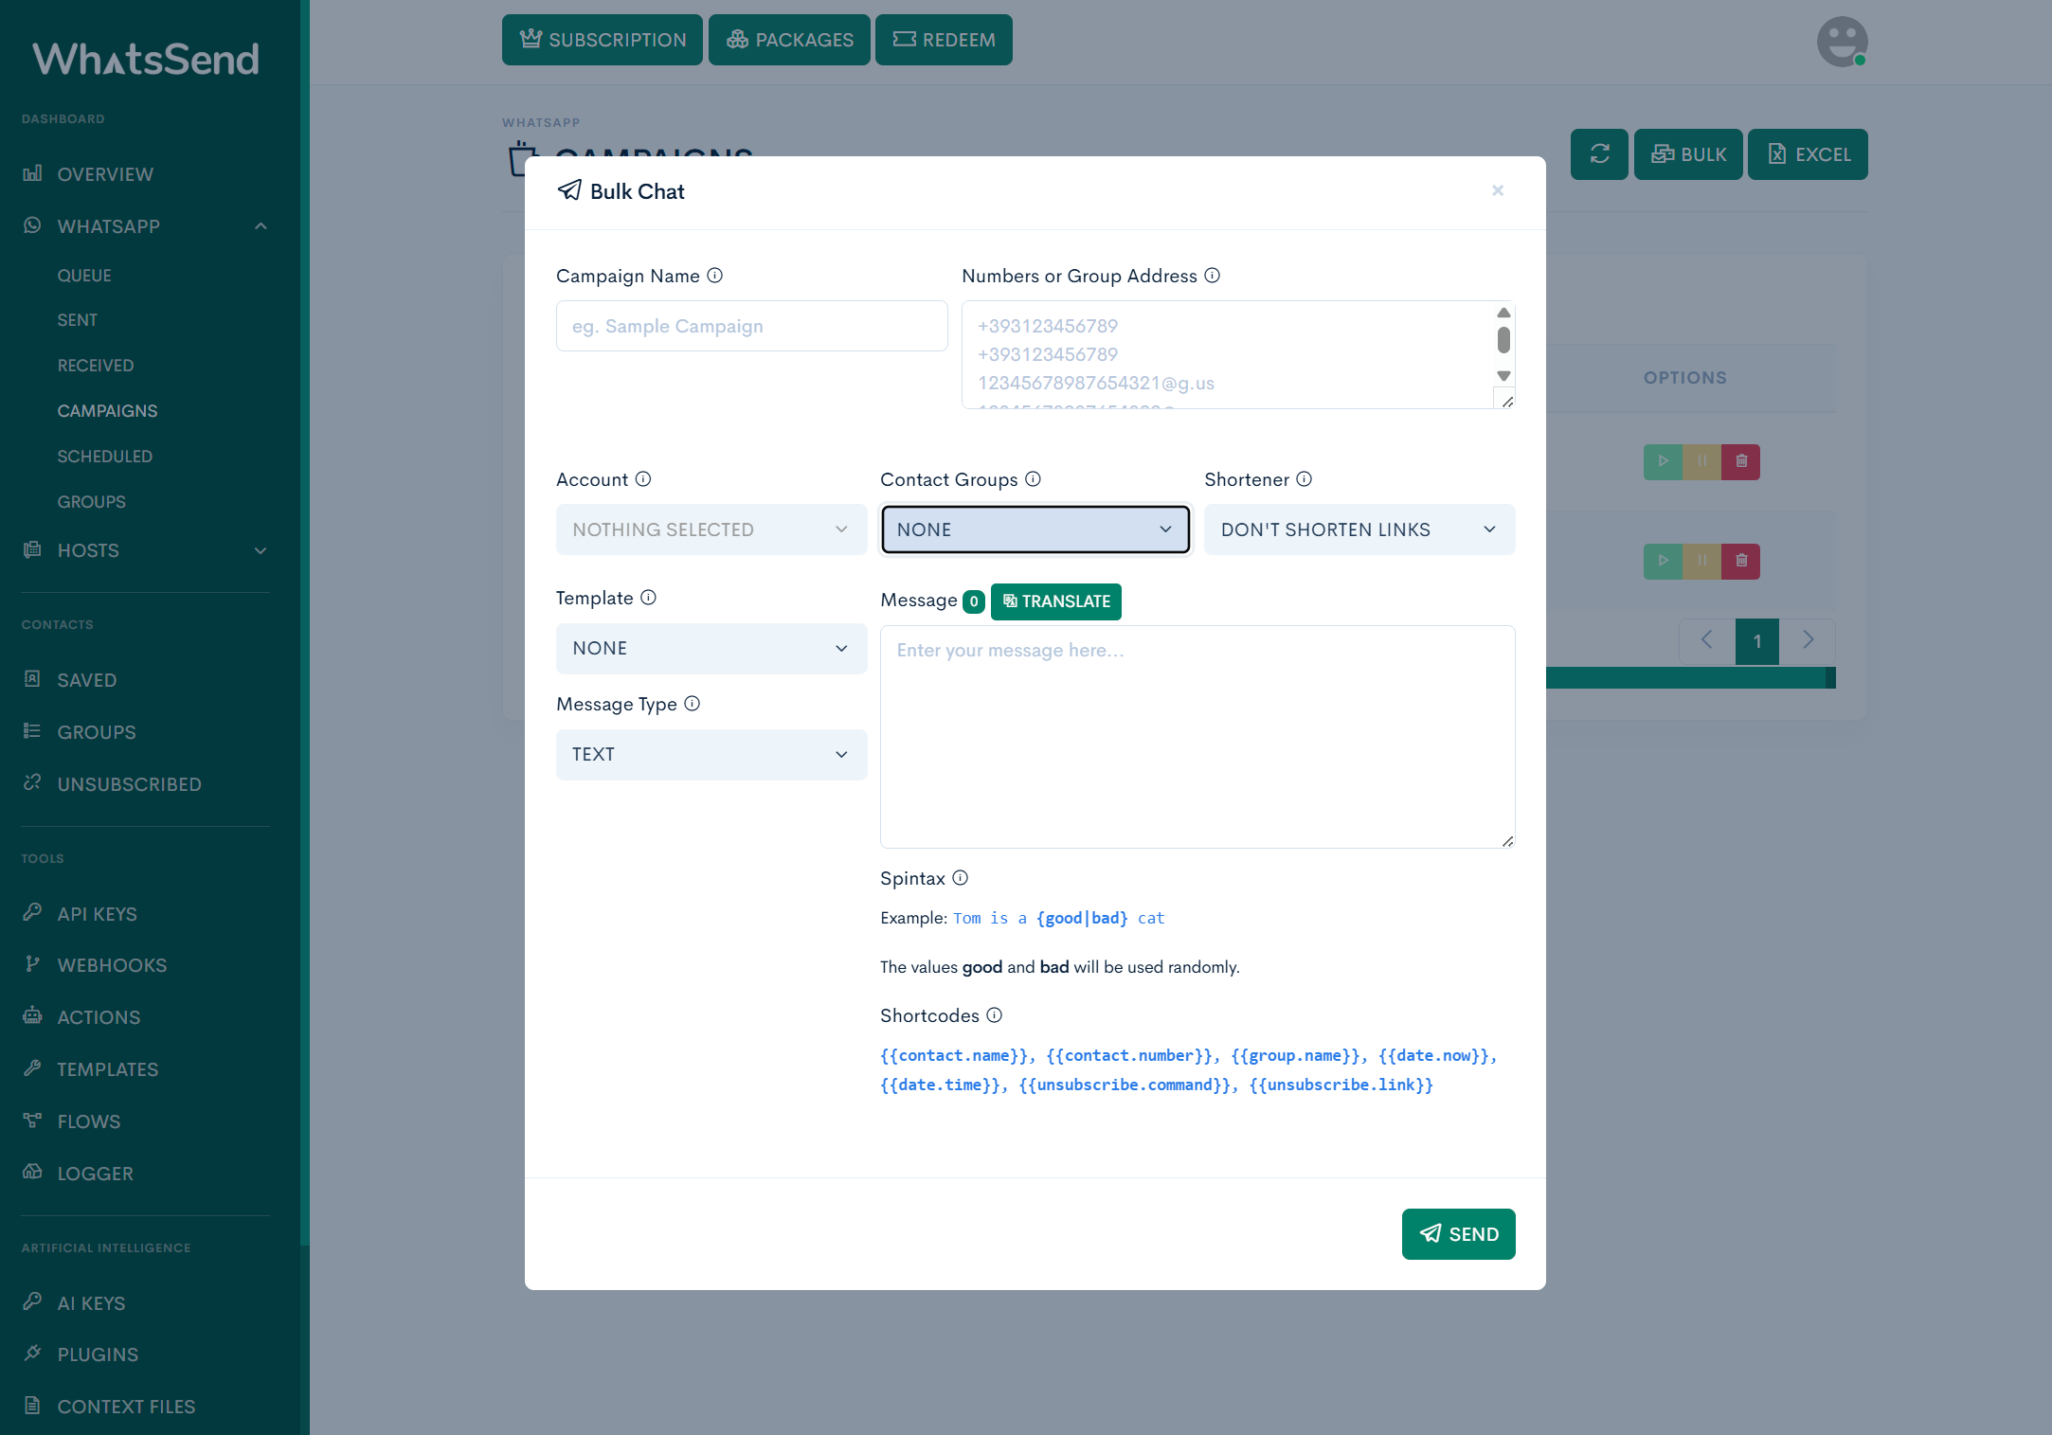Click into the Message text area

click(x=1197, y=737)
